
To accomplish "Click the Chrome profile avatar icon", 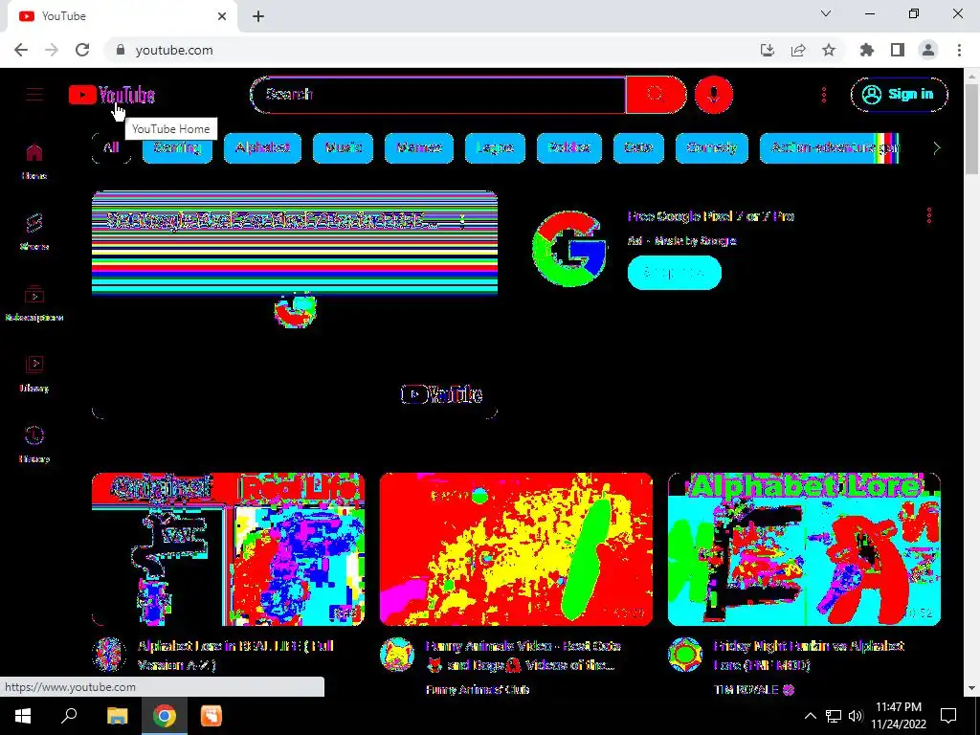I will (x=928, y=50).
